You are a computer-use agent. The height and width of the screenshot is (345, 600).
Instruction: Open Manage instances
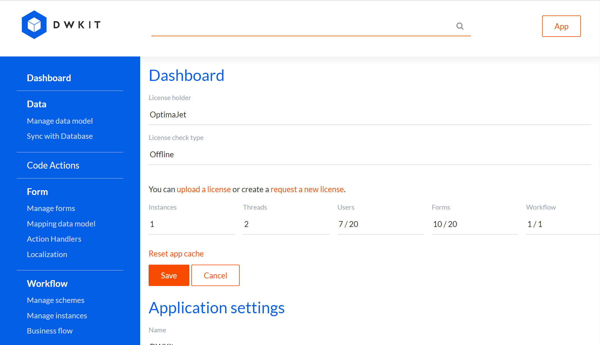pyautogui.click(x=57, y=316)
